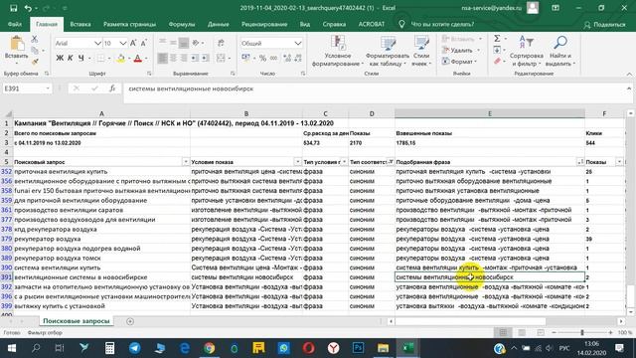The height and width of the screenshot is (358, 636).
Task: Open Telegram from the taskbar
Action: pyautogui.click(x=135, y=348)
